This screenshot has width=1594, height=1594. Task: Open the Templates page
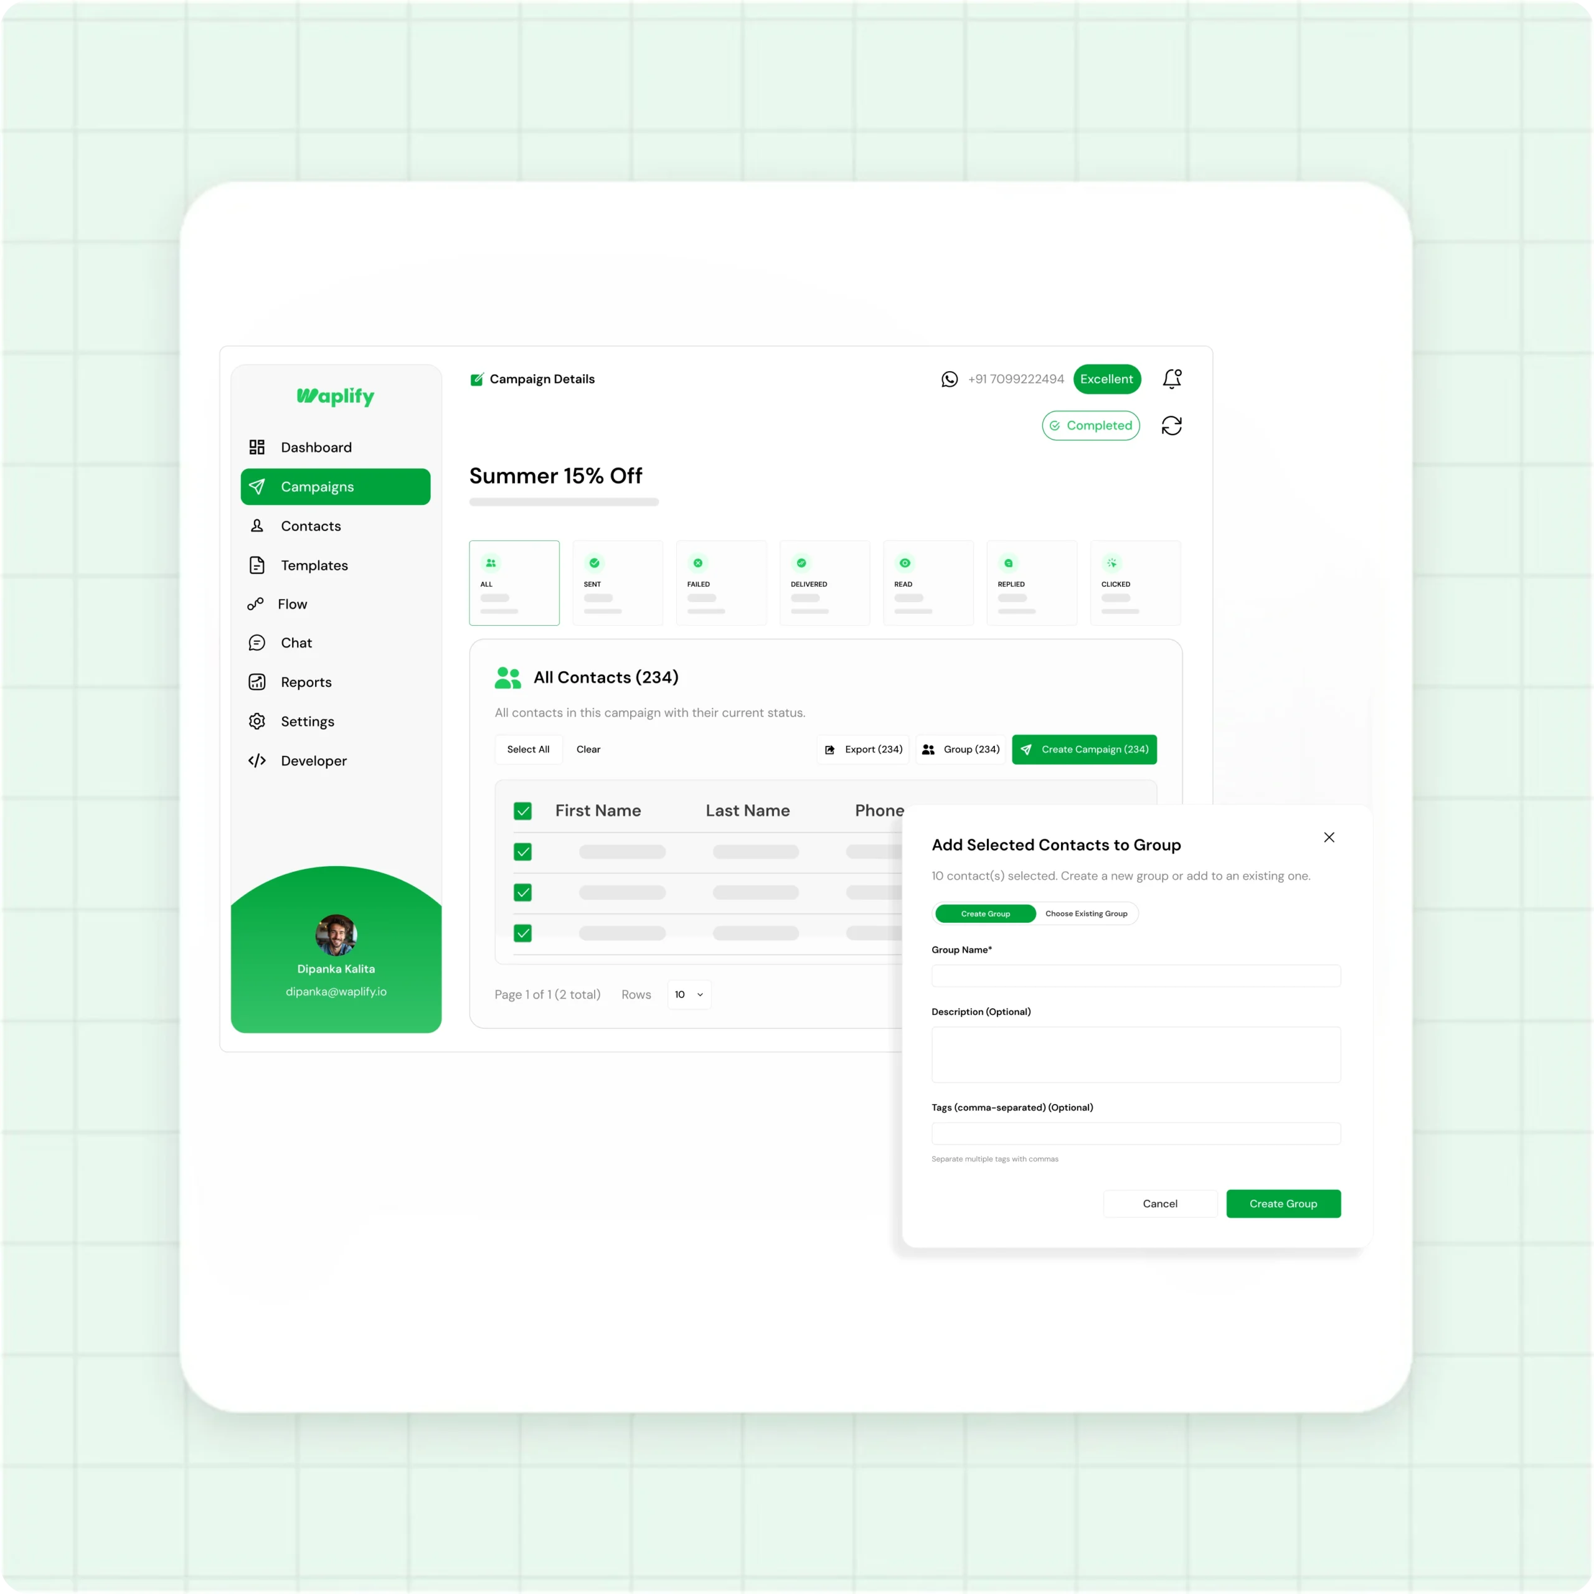(314, 565)
